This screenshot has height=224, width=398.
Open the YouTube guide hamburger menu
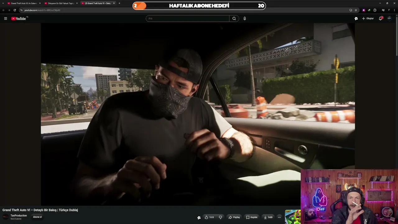6,19
